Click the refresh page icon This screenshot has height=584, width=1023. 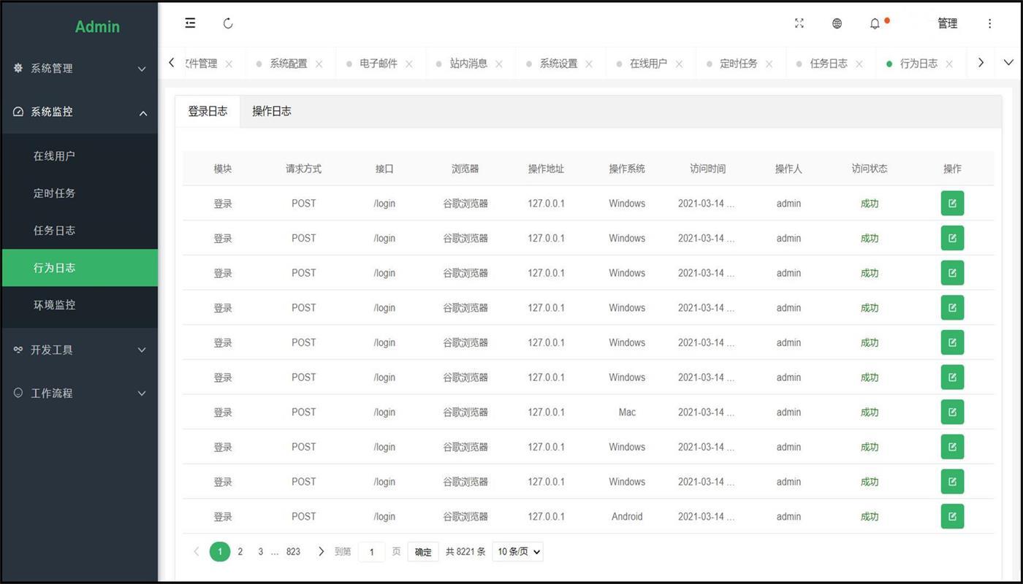pyautogui.click(x=228, y=23)
